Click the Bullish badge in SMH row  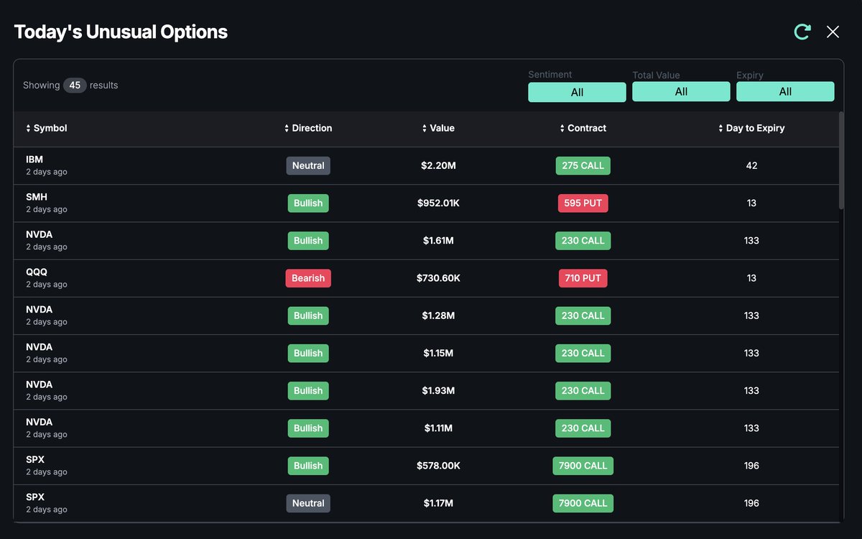tap(308, 203)
